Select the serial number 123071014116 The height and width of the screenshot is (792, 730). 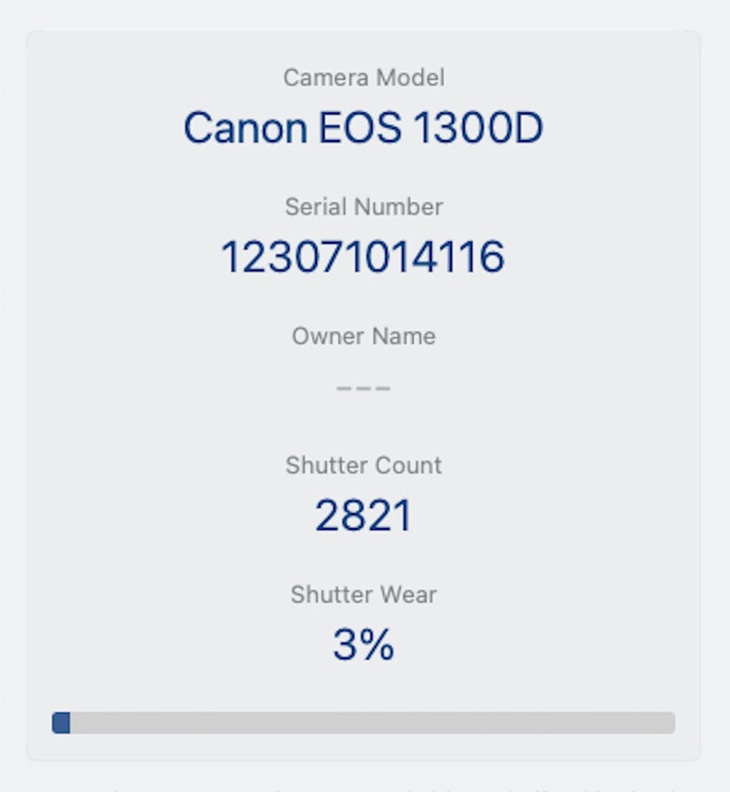(363, 257)
